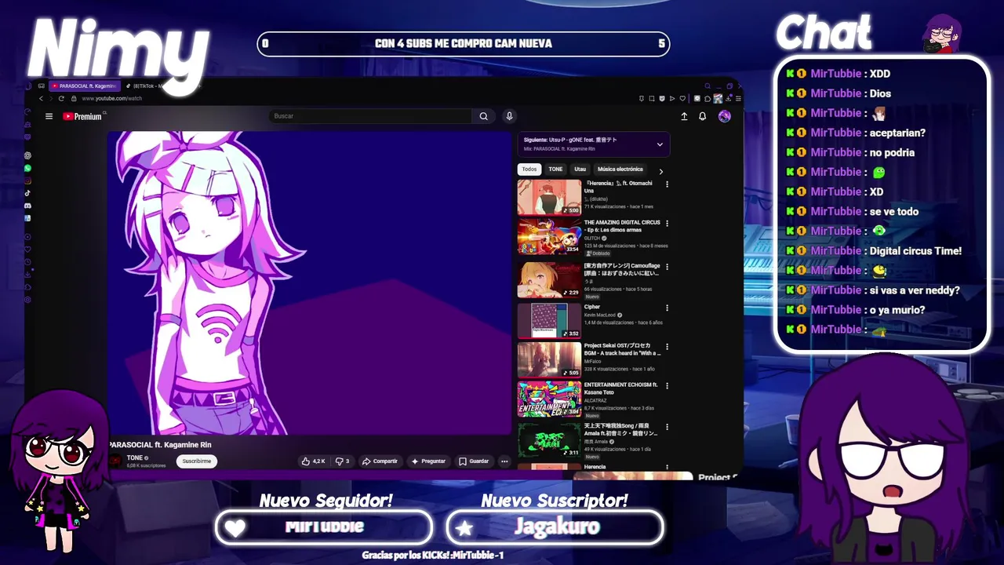Reload the page with refresh icon
1004x565 pixels.
(x=61, y=99)
